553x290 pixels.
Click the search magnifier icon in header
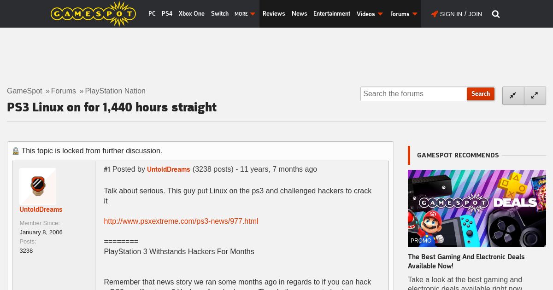click(496, 14)
